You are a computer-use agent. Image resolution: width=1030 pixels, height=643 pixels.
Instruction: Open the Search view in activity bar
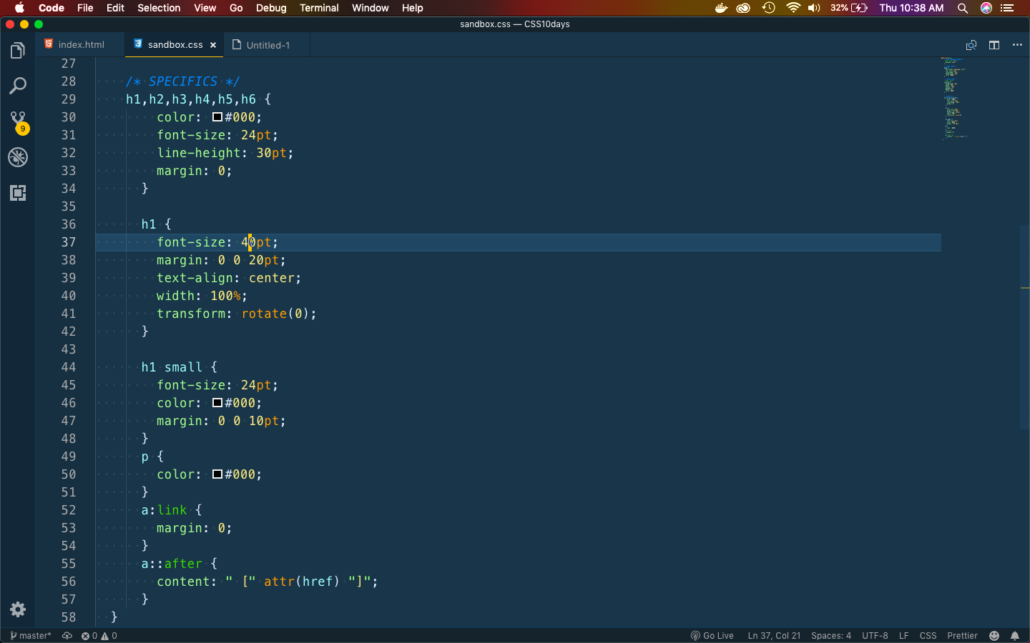point(18,86)
